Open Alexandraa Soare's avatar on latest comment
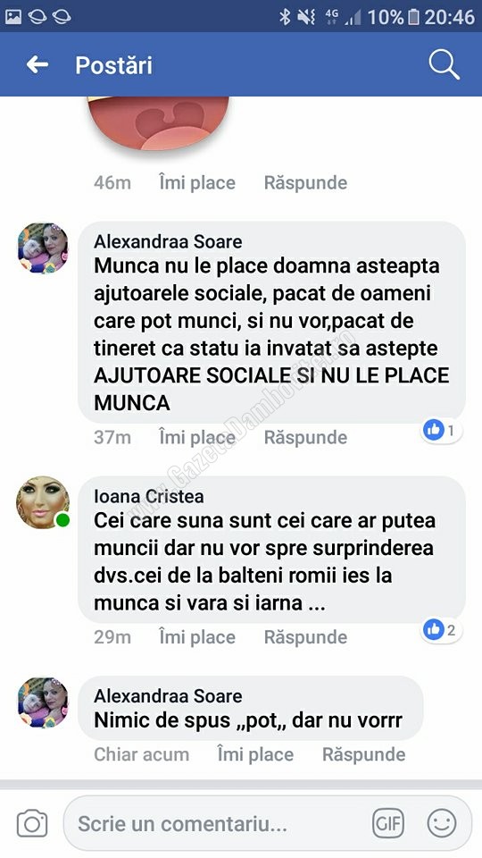Viewport: 482px width, 858px height. pyautogui.click(x=43, y=702)
